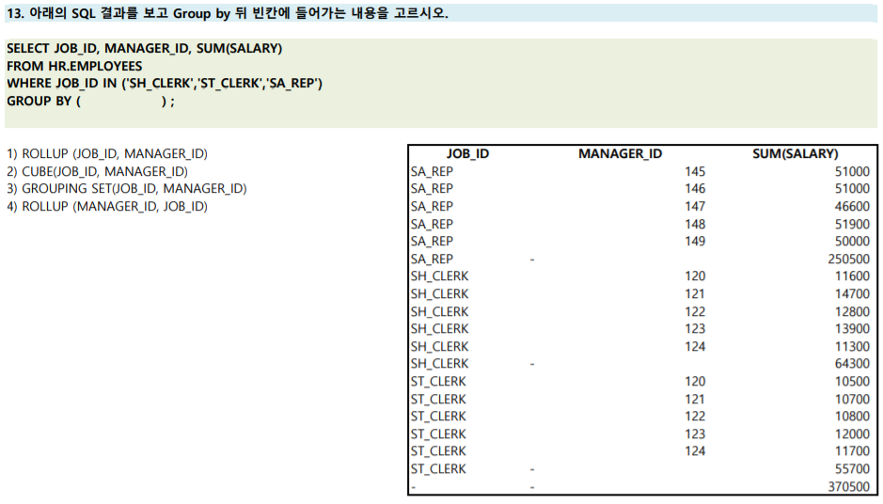Image resolution: width=883 pixels, height=504 pixels.
Task: Click the 51900 salary sum cell
Action: [x=852, y=224]
